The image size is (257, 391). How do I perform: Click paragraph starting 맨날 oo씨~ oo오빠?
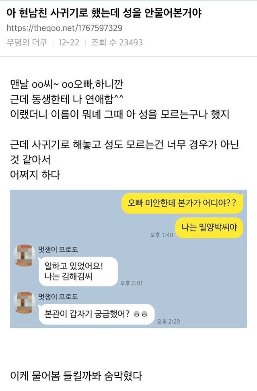[x=119, y=99]
